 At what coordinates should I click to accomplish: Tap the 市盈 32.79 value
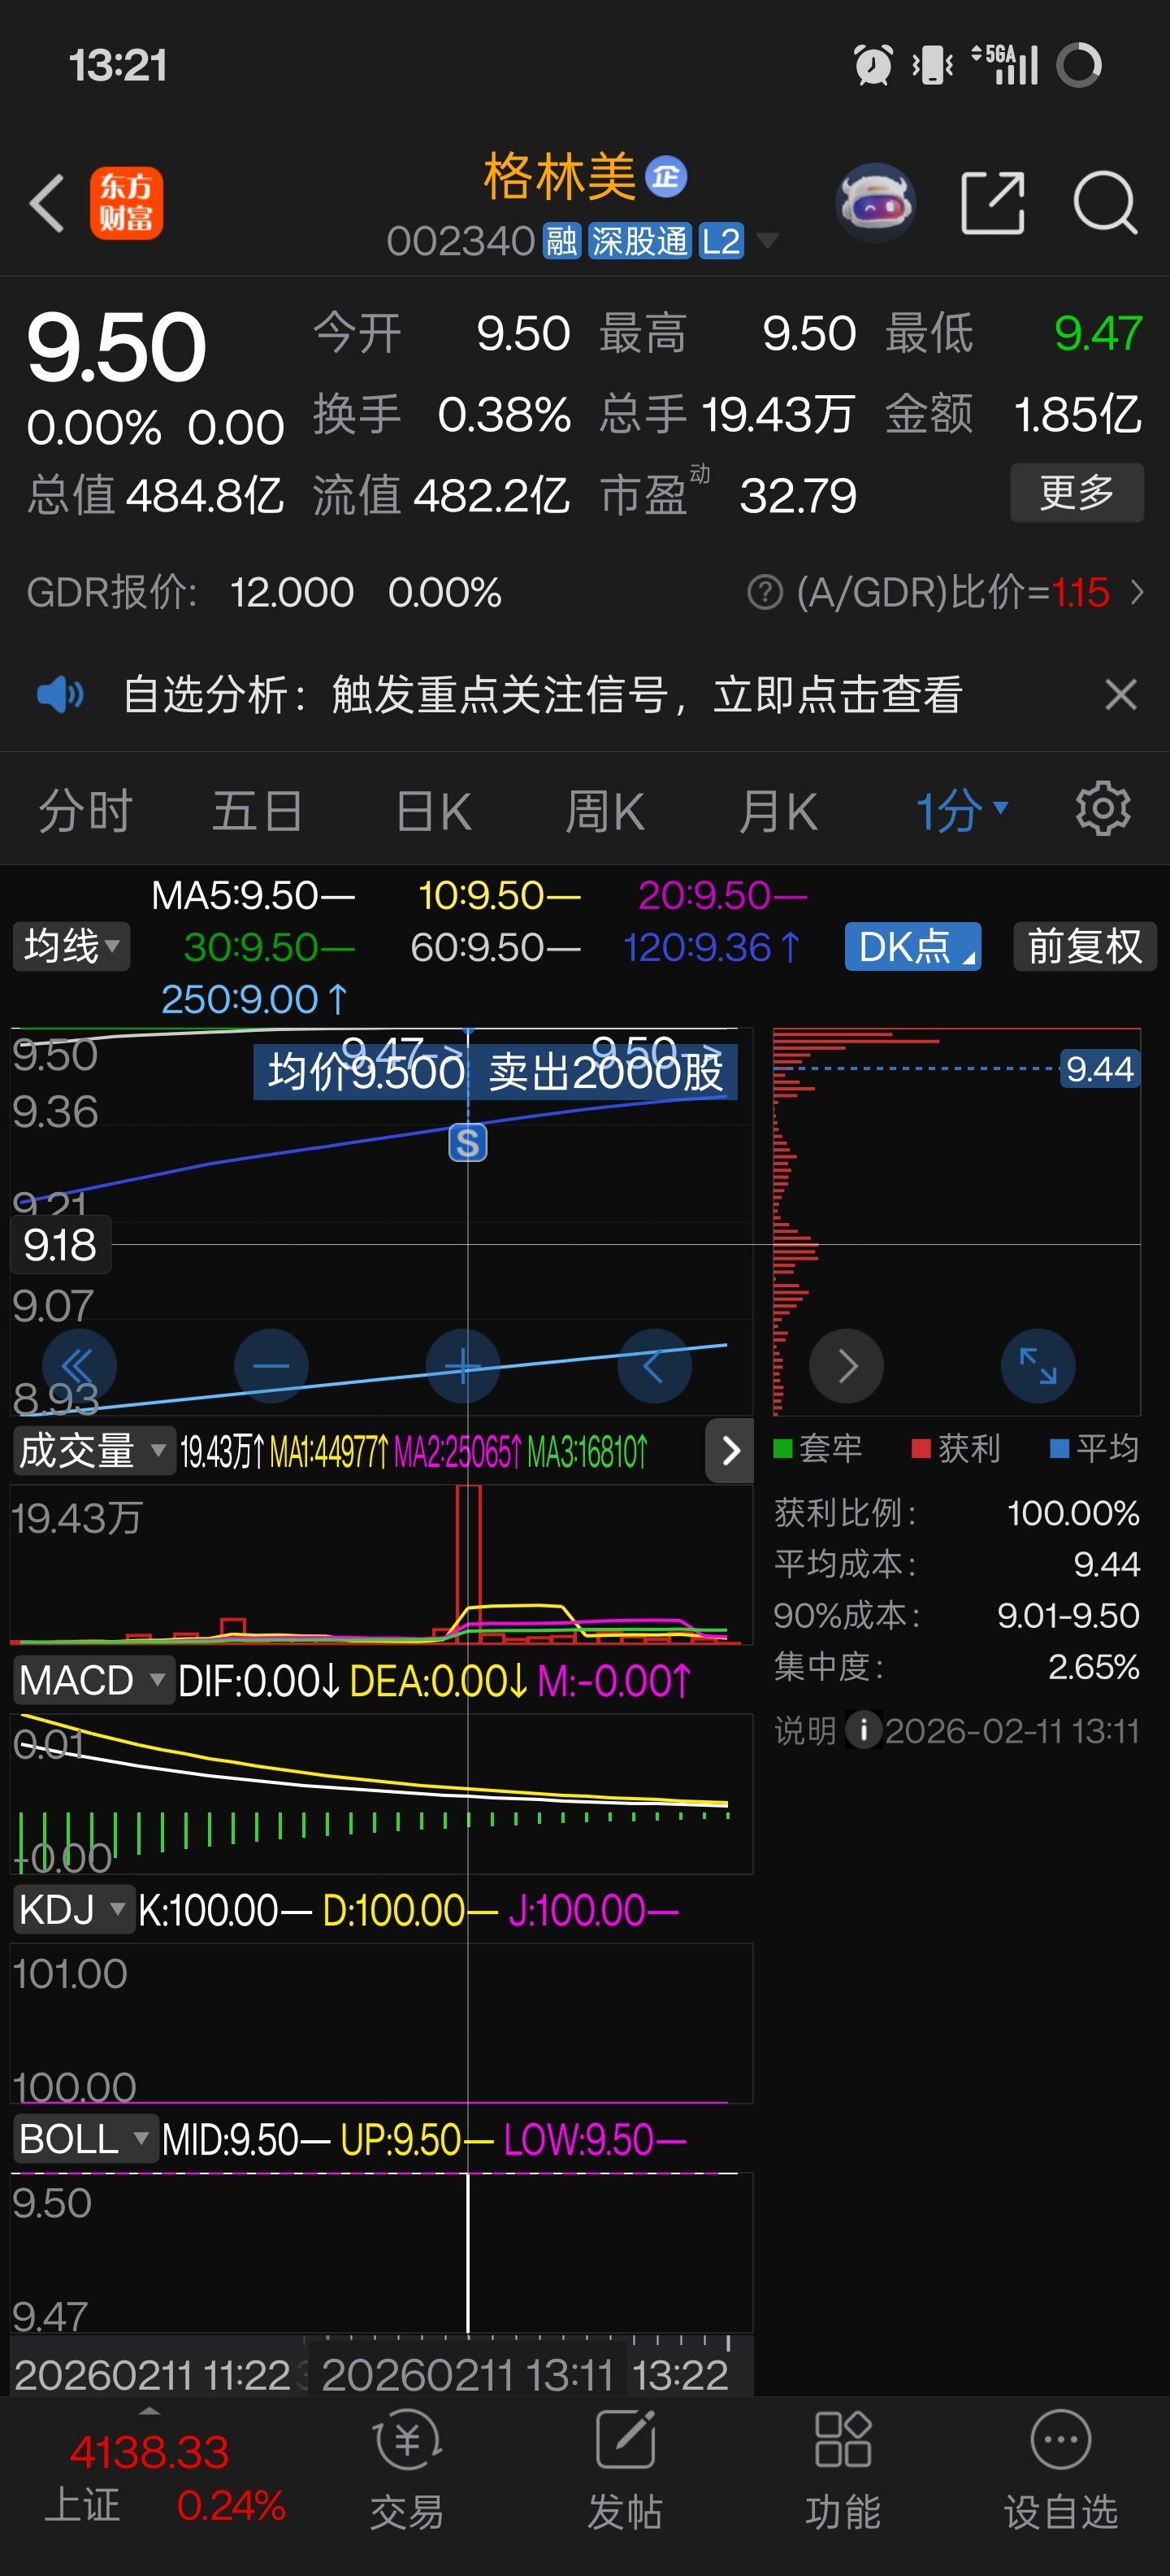[x=799, y=495]
